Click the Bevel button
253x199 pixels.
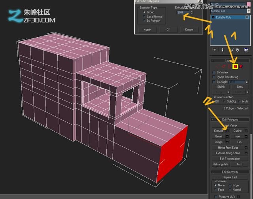pyautogui.click(x=219, y=136)
